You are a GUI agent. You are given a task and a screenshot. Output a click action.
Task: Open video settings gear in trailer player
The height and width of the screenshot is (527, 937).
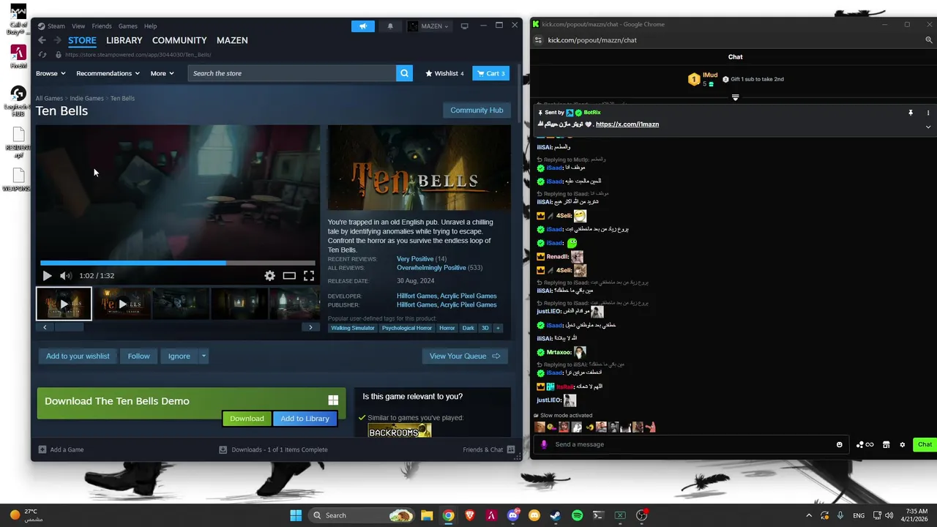[x=269, y=276]
